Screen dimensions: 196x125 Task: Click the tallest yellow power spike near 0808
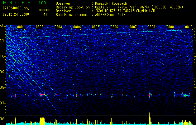149,119
